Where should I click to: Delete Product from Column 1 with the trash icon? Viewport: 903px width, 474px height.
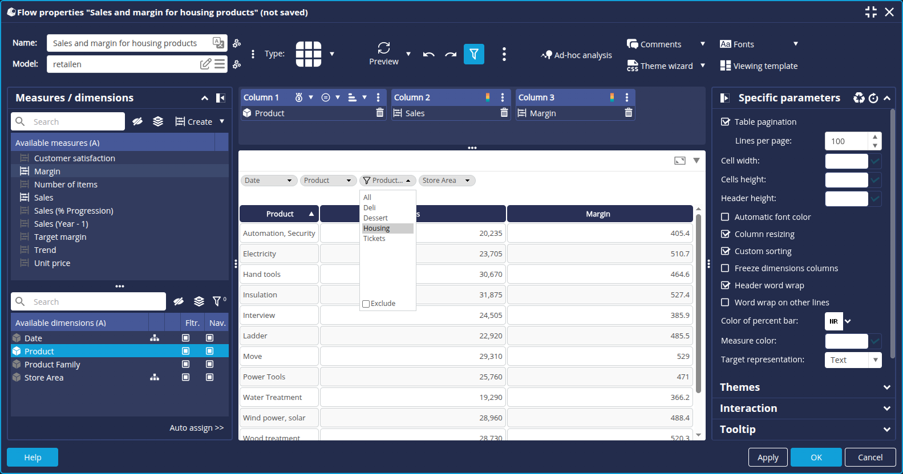coord(380,113)
